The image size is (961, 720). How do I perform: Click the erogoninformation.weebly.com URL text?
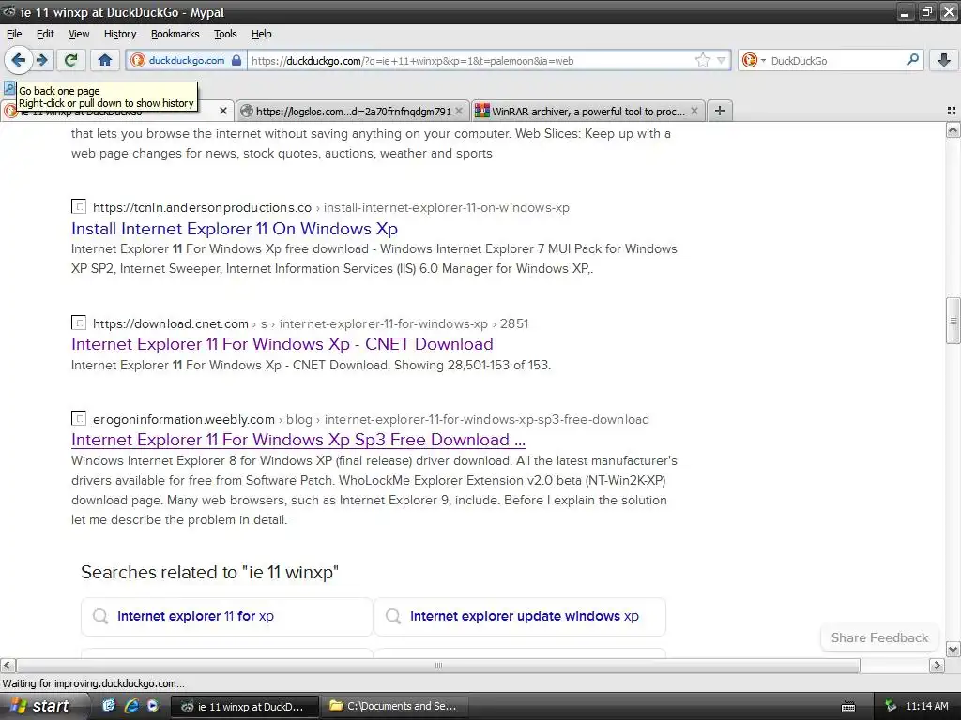tap(184, 419)
